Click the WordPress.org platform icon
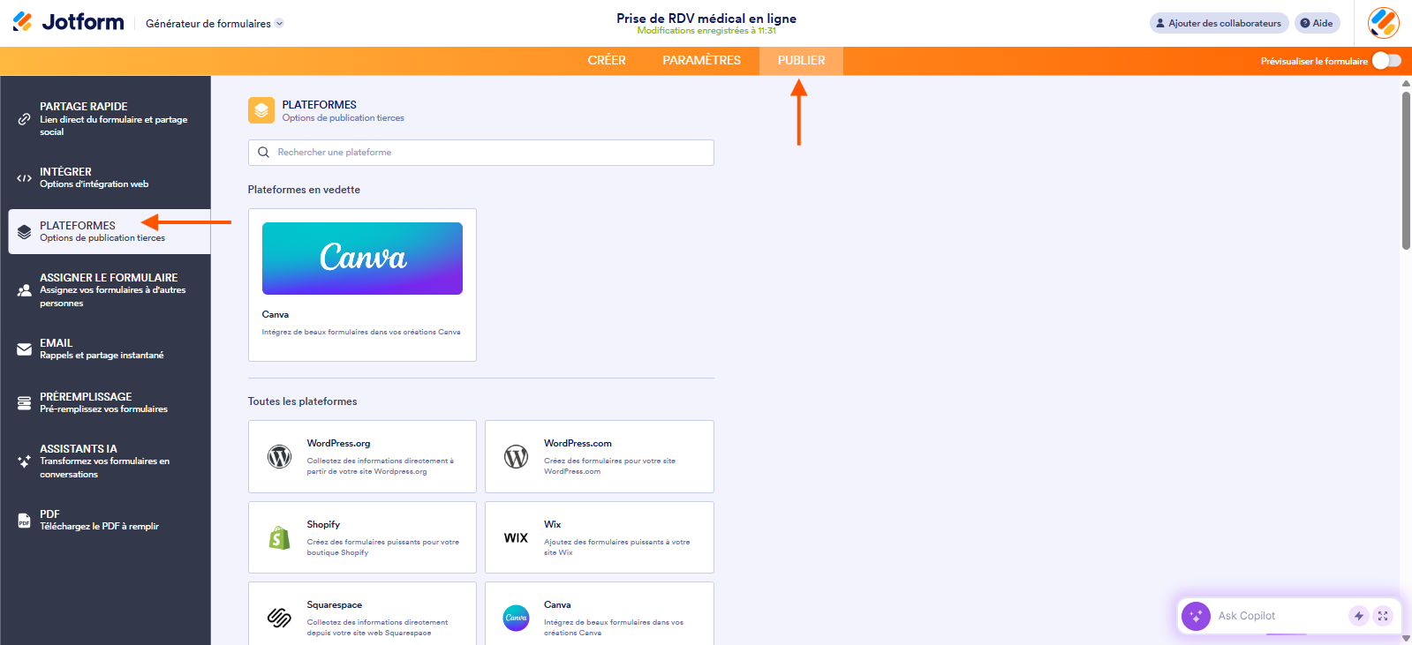 click(x=279, y=456)
